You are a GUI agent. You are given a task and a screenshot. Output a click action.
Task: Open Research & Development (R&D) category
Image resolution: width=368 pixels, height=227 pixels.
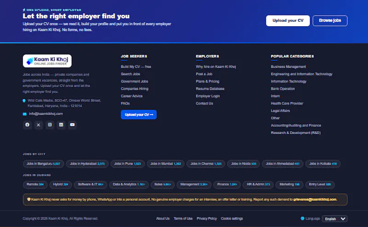(296, 133)
